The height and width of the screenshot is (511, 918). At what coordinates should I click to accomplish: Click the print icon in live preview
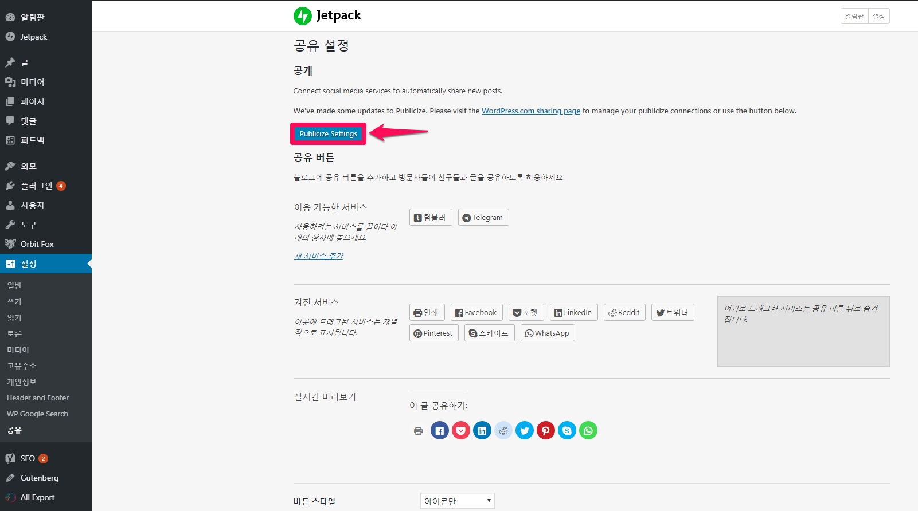click(419, 431)
